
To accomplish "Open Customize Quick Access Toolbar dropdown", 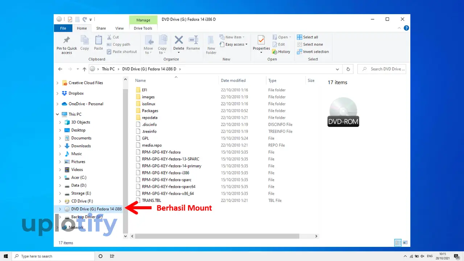I will [91, 19].
